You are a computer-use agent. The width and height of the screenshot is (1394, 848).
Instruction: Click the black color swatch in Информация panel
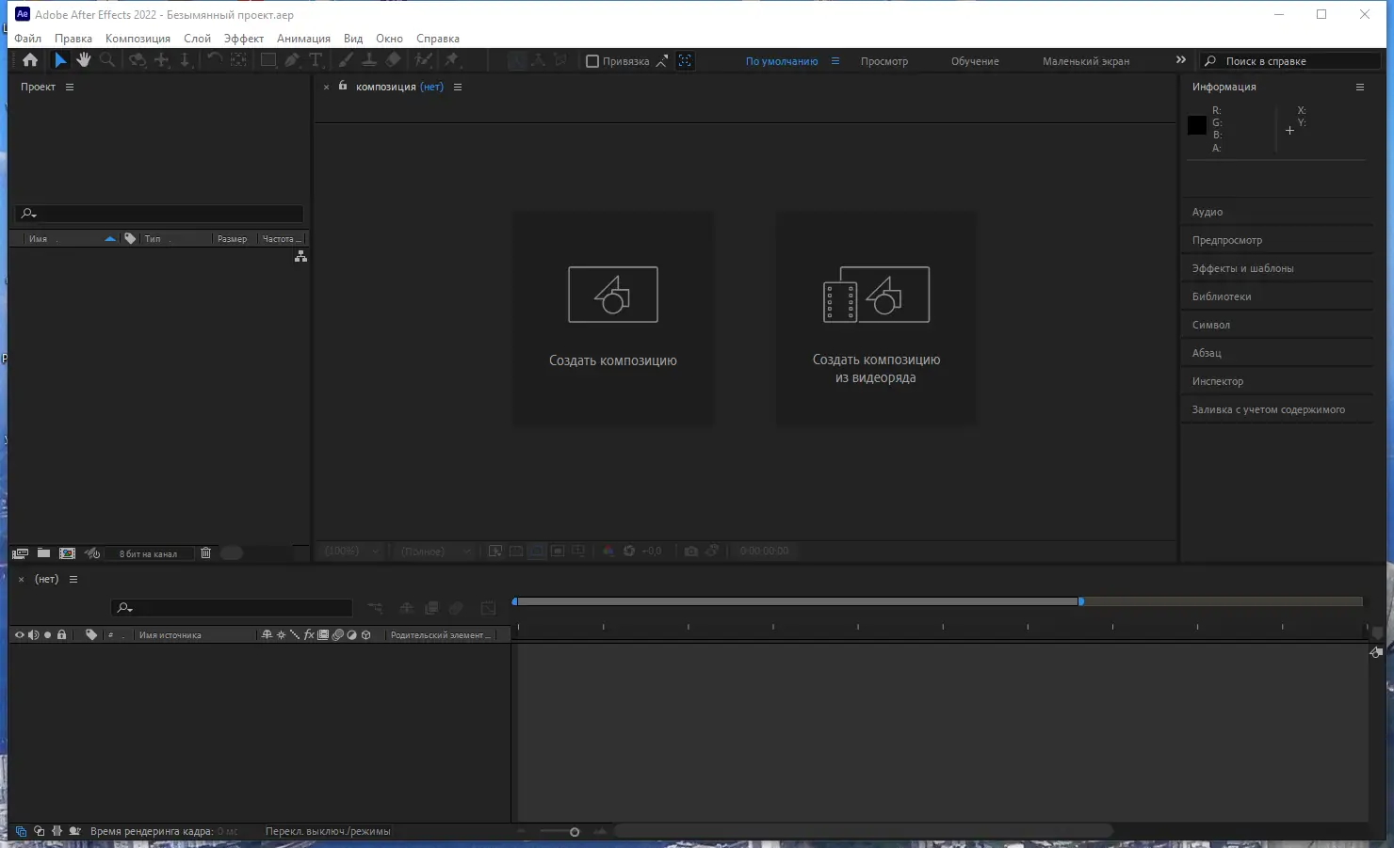pyautogui.click(x=1197, y=125)
